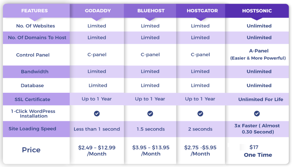292x167 pixels.
Task: Click the GoDaddy WordPress installation checkmark
Action: (96, 113)
